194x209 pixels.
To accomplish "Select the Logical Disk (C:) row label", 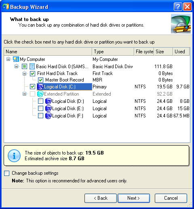I will (x=60, y=87).
